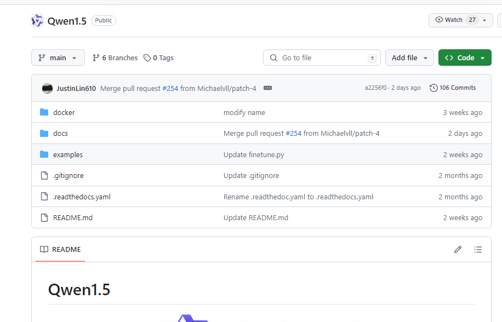502x322 pixels.
Task: Focus the Go to file search field
Action: tap(322, 58)
